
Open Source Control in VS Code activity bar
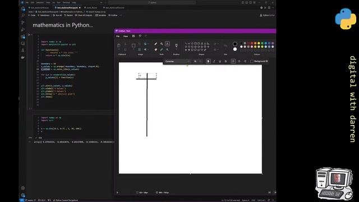tap(23, 22)
